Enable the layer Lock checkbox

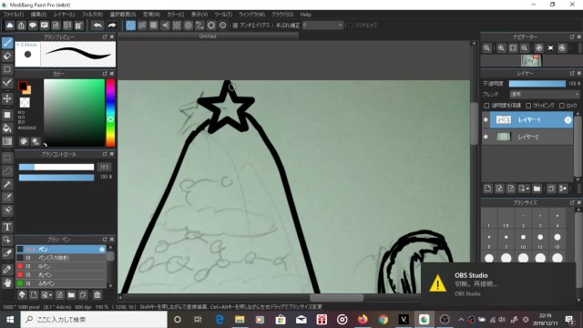(x=562, y=106)
